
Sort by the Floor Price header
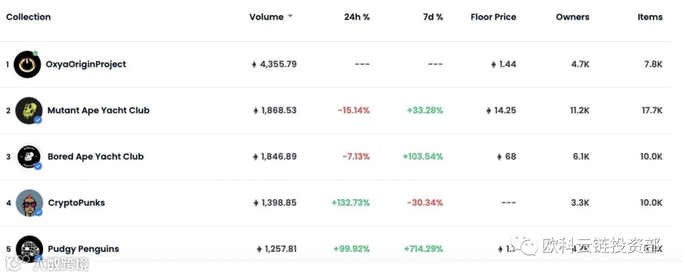point(493,17)
